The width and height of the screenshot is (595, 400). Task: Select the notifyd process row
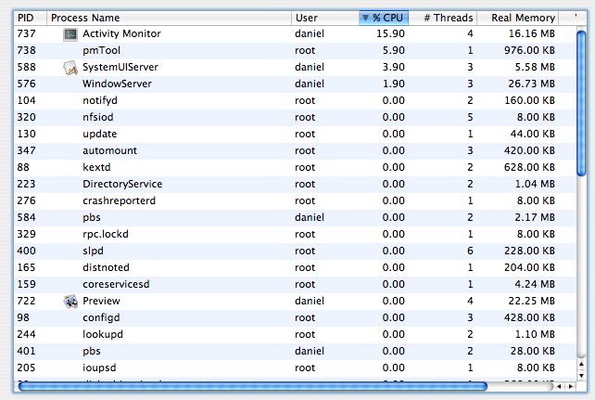pyautogui.click(x=295, y=100)
